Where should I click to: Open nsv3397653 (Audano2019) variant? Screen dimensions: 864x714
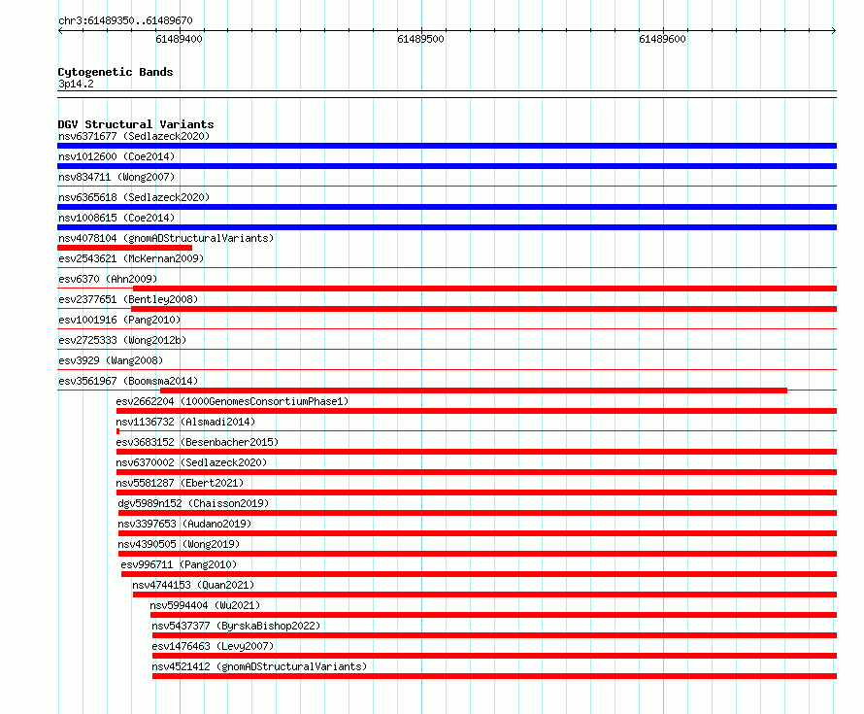click(184, 524)
